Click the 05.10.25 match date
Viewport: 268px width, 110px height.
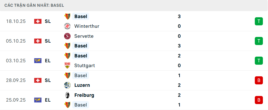click(16, 41)
